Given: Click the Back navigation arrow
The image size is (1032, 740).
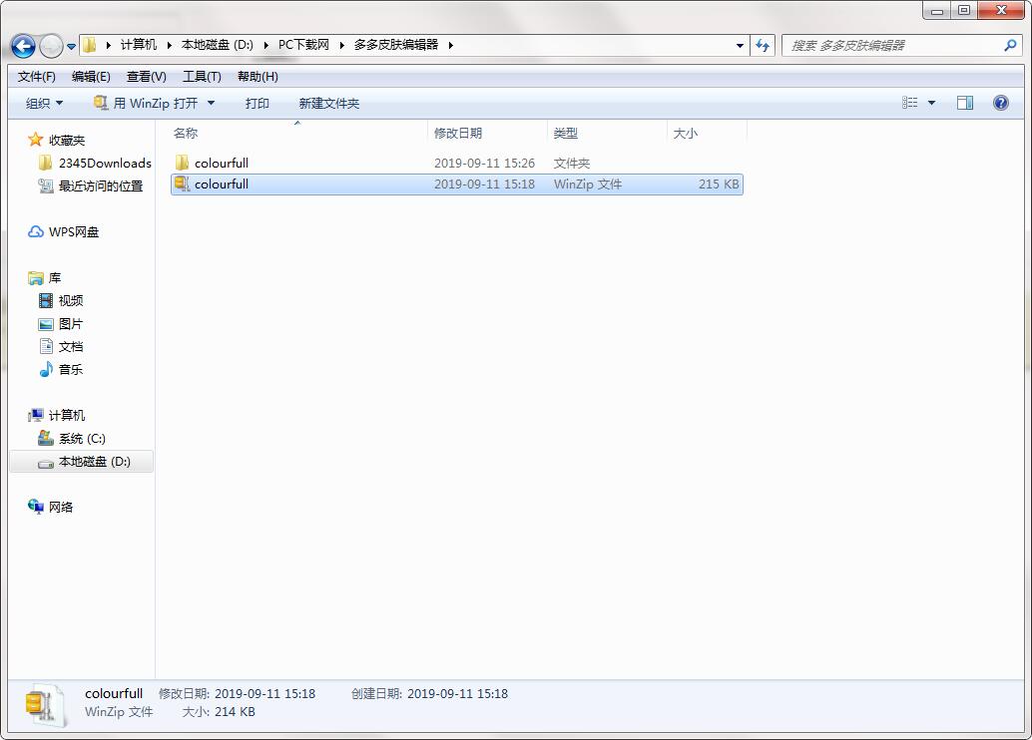Looking at the screenshot, I should [23, 46].
